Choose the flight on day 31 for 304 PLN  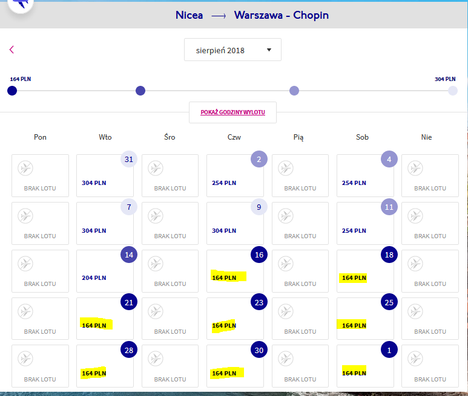click(105, 175)
